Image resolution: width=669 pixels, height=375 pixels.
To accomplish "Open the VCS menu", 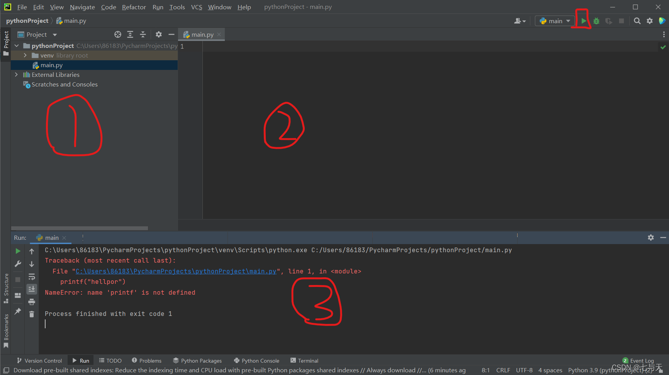I will (x=197, y=7).
